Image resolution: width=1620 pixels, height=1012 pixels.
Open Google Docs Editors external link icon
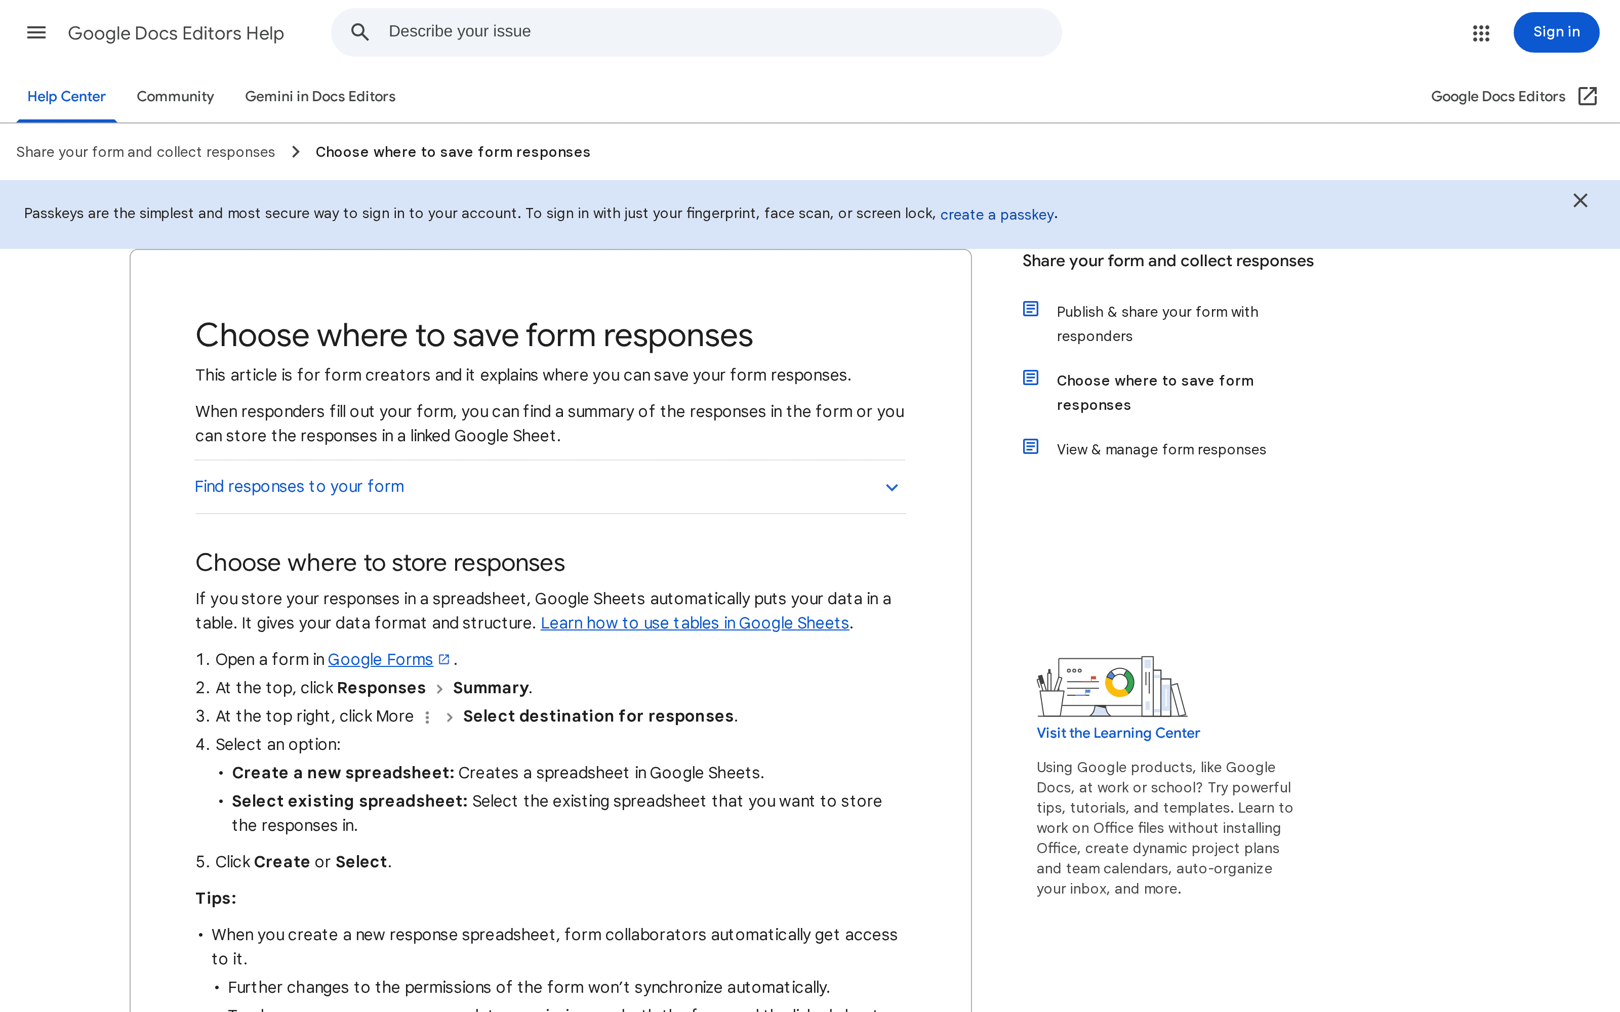pos(1587,96)
